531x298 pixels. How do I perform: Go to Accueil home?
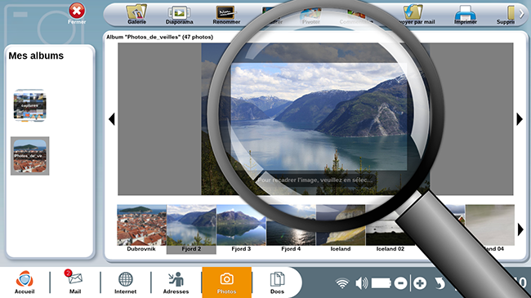point(25,282)
